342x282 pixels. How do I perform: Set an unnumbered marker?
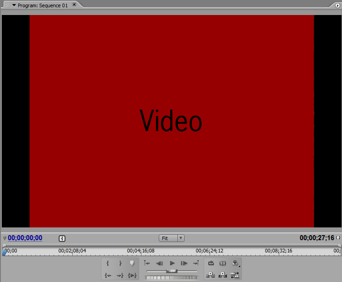[x=132, y=263]
